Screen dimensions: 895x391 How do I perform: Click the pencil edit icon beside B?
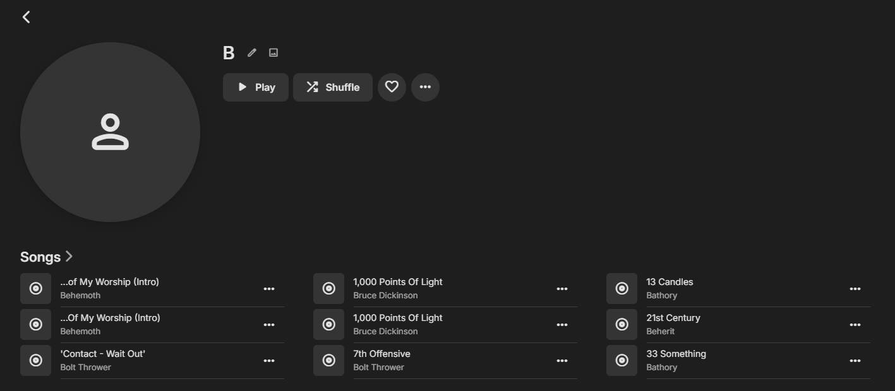pos(252,53)
